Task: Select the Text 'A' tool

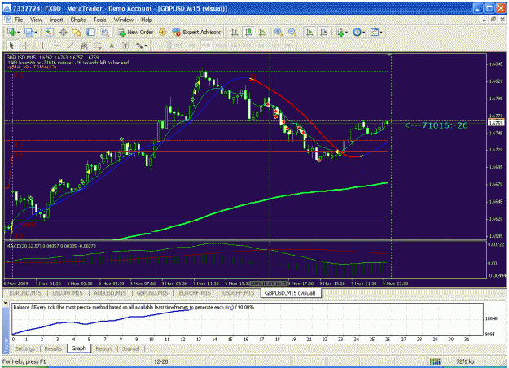Action: (112, 46)
